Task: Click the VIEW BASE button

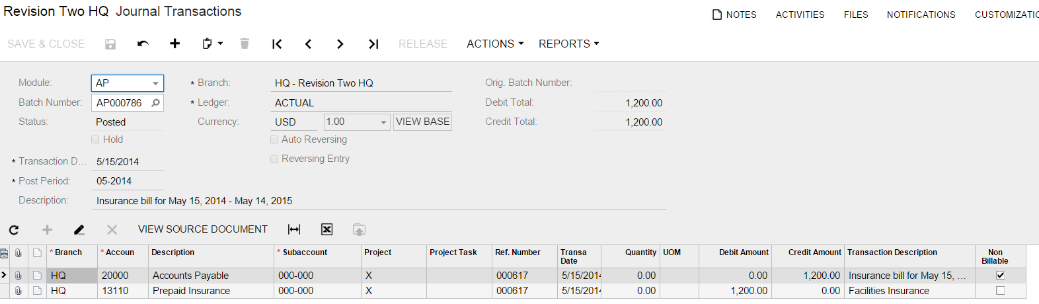Action: (x=423, y=122)
